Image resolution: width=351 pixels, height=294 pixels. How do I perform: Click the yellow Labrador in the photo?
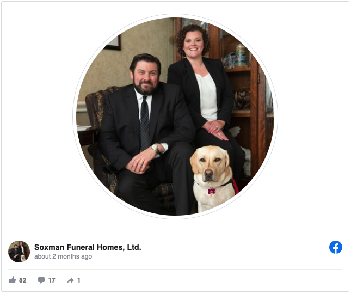[x=212, y=178]
